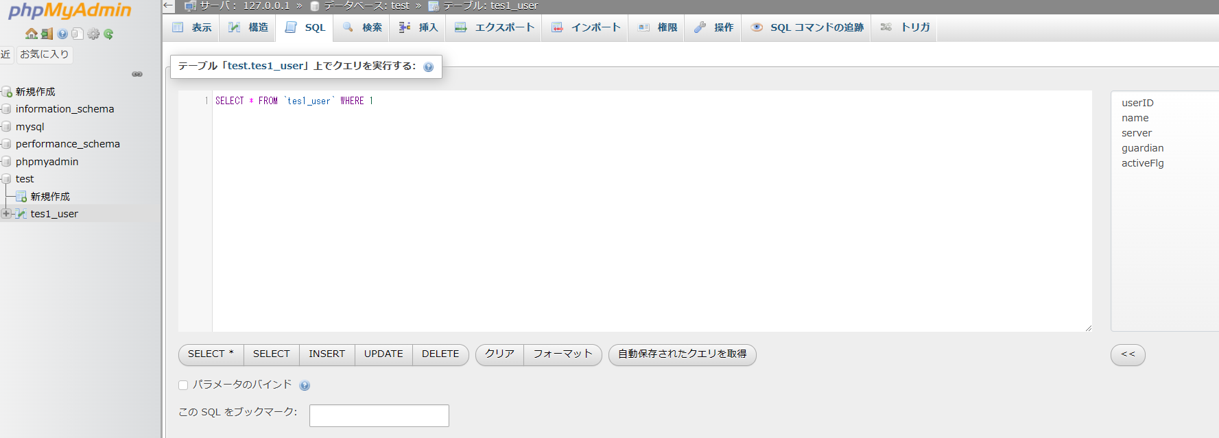Image resolution: width=1219 pixels, height=438 pixels.
Task: Collapse column list with << button
Action: 1128,354
